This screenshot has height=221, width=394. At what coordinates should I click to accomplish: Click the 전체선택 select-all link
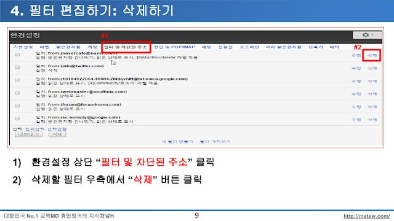pos(35,129)
